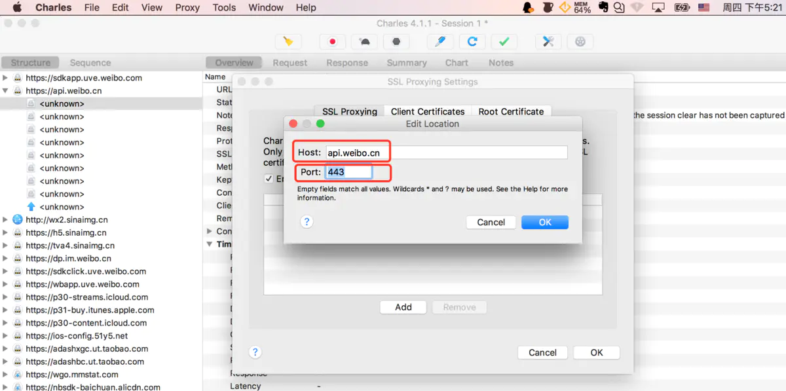Click the MEM 64% indicator
The width and height of the screenshot is (786, 391).
[582, 8]
